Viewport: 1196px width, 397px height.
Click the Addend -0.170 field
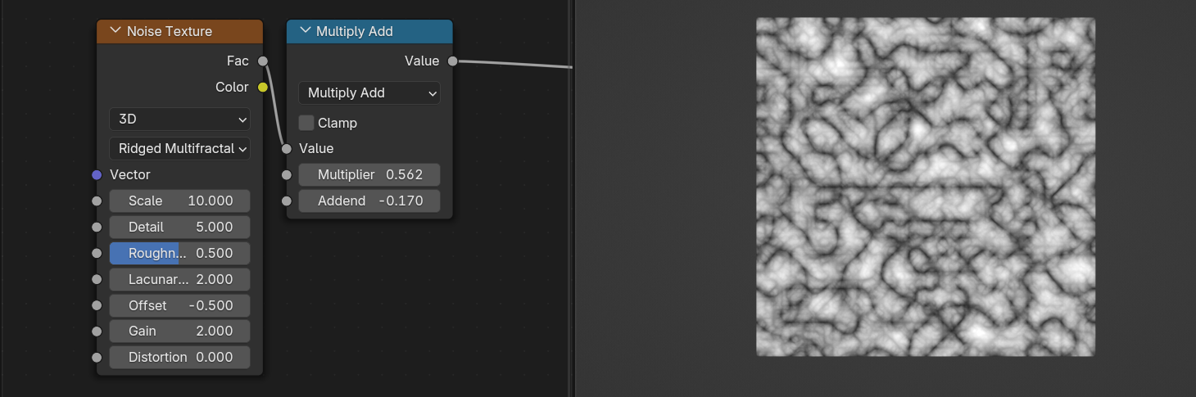(x=369, y=201)
